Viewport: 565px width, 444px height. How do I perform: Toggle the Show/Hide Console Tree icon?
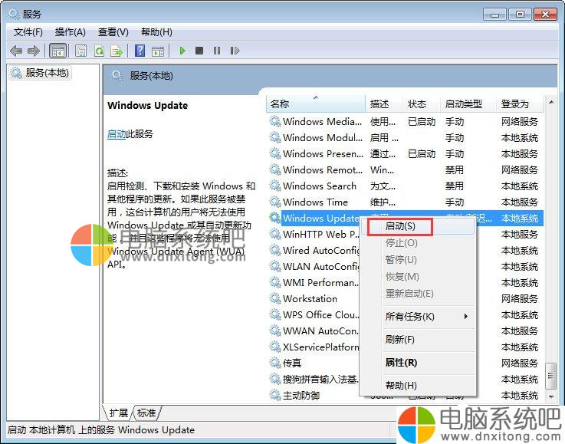(57, 51)
